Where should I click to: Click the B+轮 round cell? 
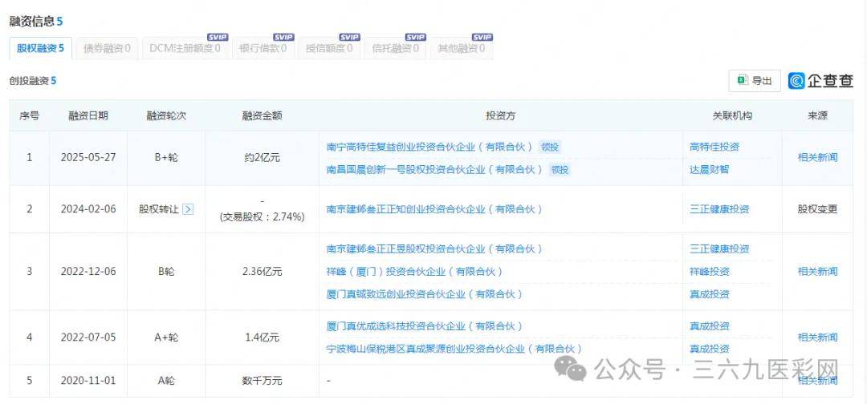pos(166,157)
